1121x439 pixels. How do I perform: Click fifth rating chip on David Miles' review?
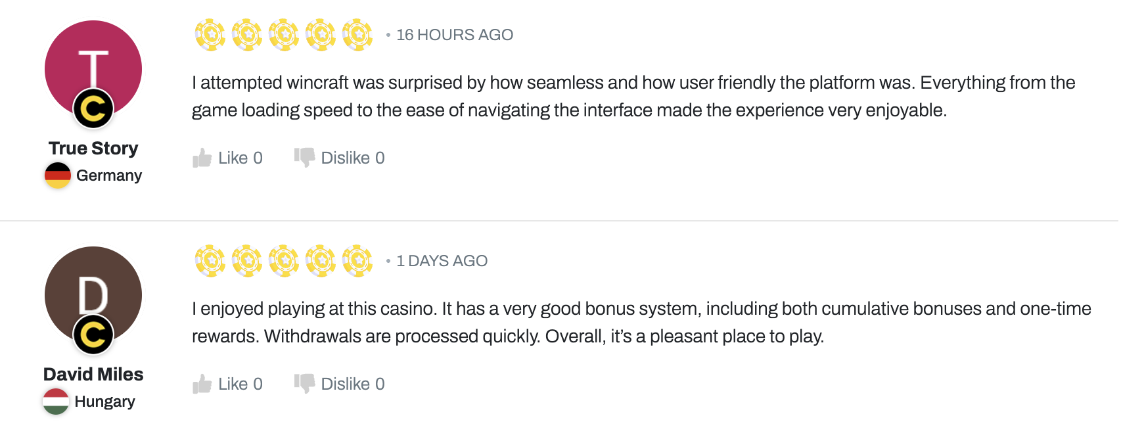point(357,261)
